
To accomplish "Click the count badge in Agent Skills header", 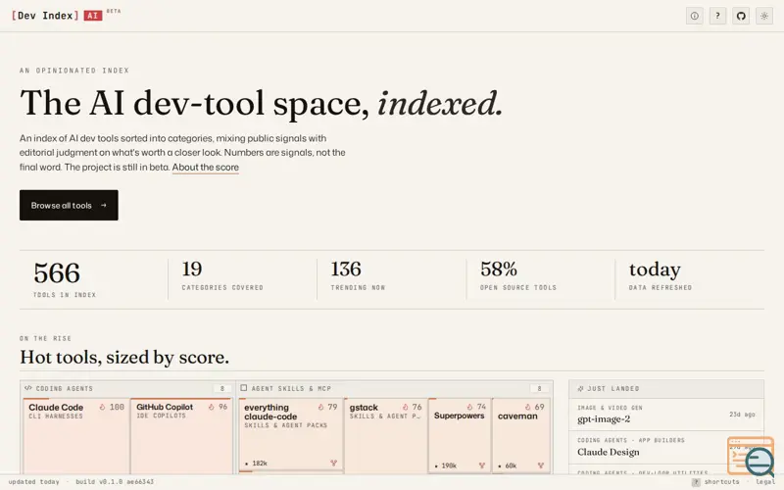I will (539, 388).
